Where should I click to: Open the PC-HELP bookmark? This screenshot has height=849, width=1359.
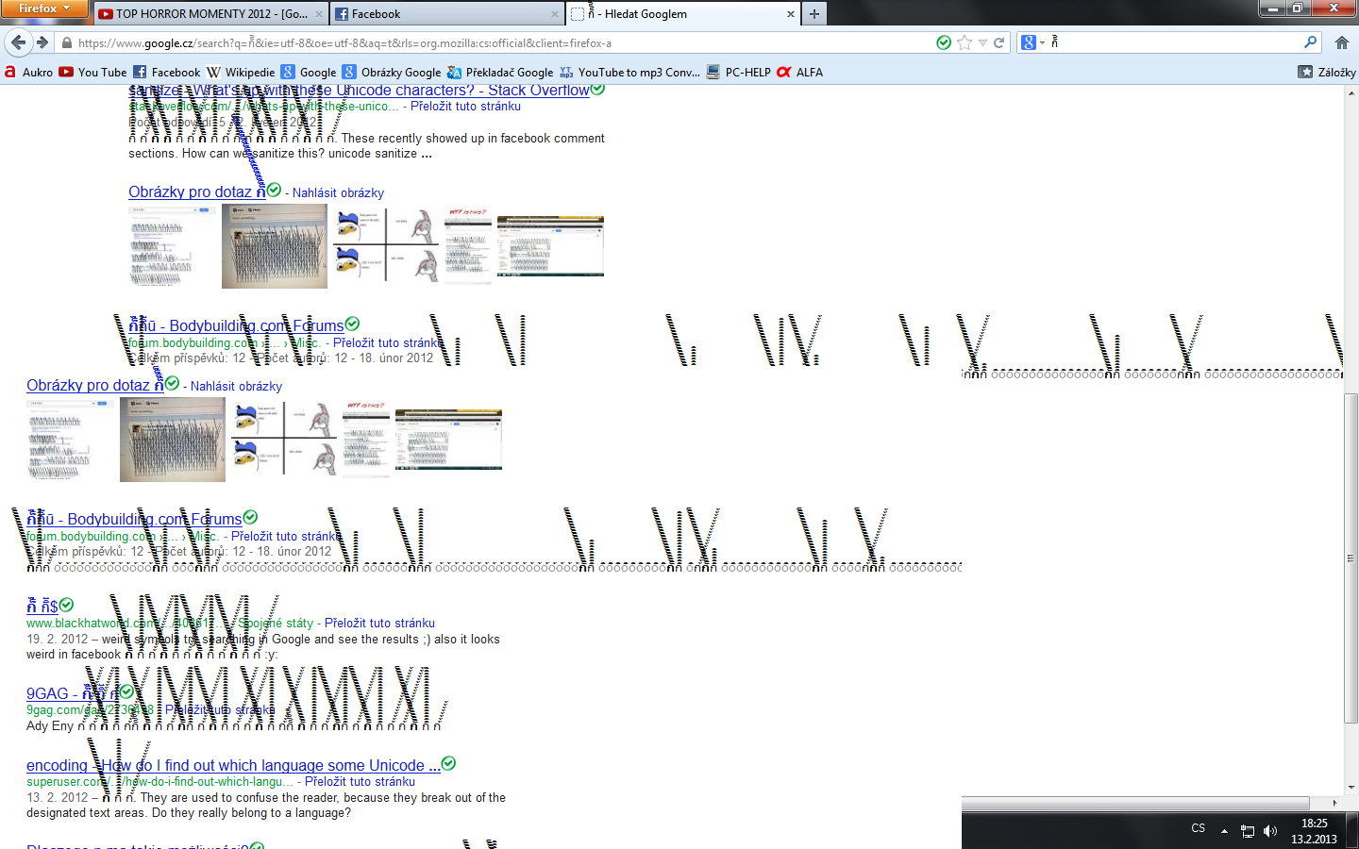click(738, 72)
